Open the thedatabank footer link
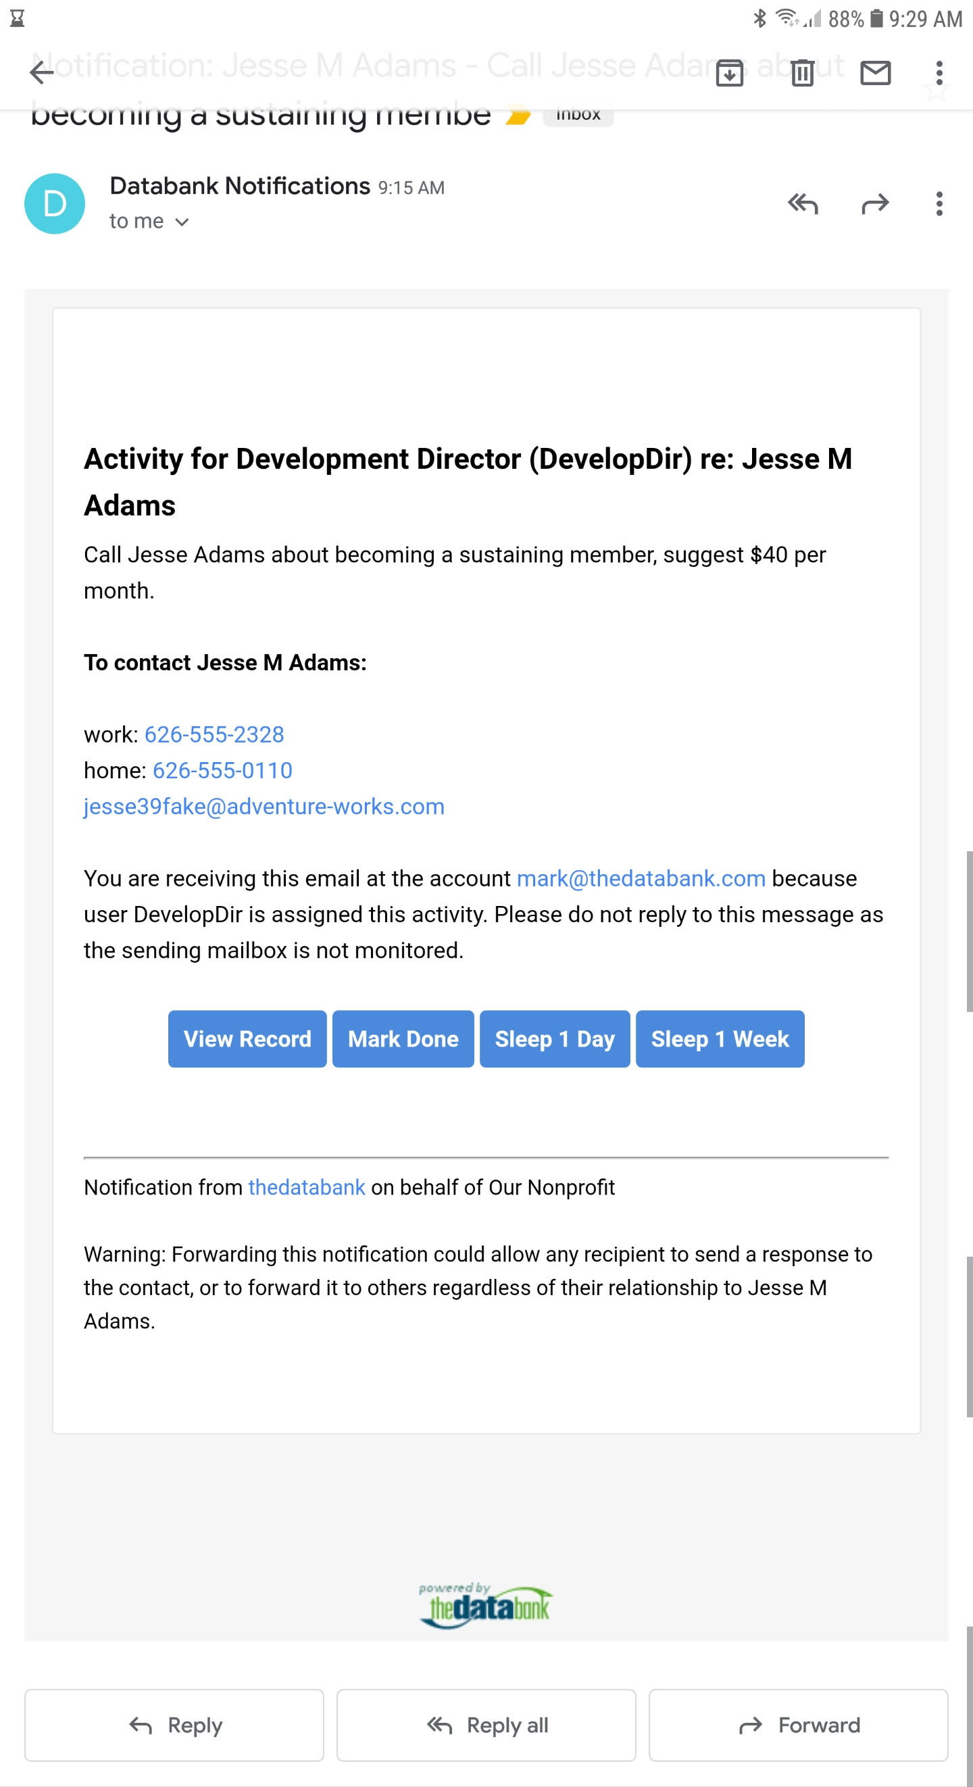The height and width of the screenshot is (1787, 973). click(307, 1187)
